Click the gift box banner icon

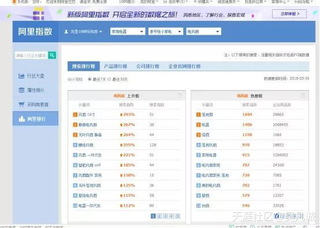(38, 14)
